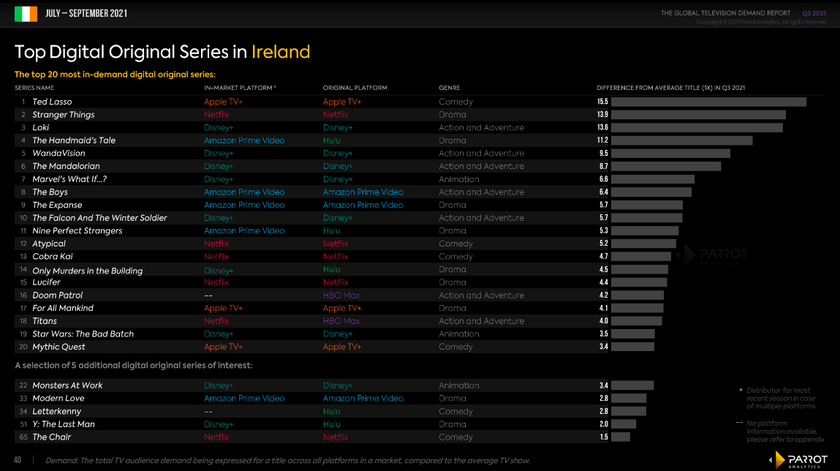Screen dimensions: 840x471
Task: Click 'Y: The Last Man' title
Action: point(63,424)
